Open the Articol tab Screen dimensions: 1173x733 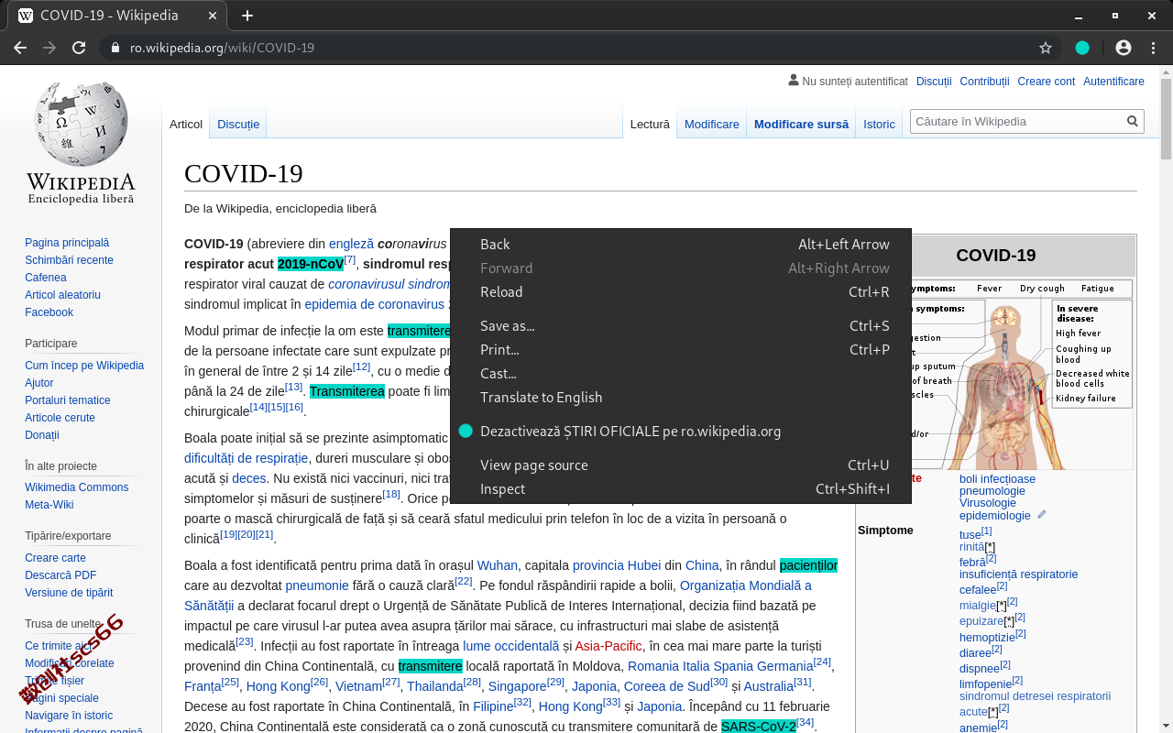click(x=186, y=124)
